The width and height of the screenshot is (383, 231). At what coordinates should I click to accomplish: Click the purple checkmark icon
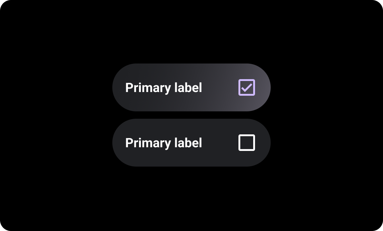[x=247, y=87]
